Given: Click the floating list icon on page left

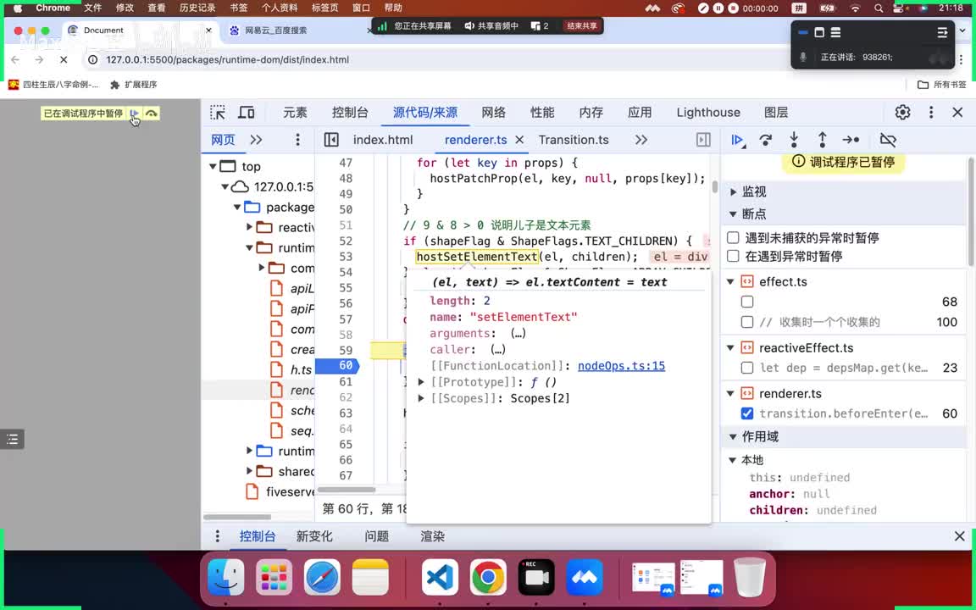Looking at the screenshot, I should pyautogui.click(x=13, y=440).
